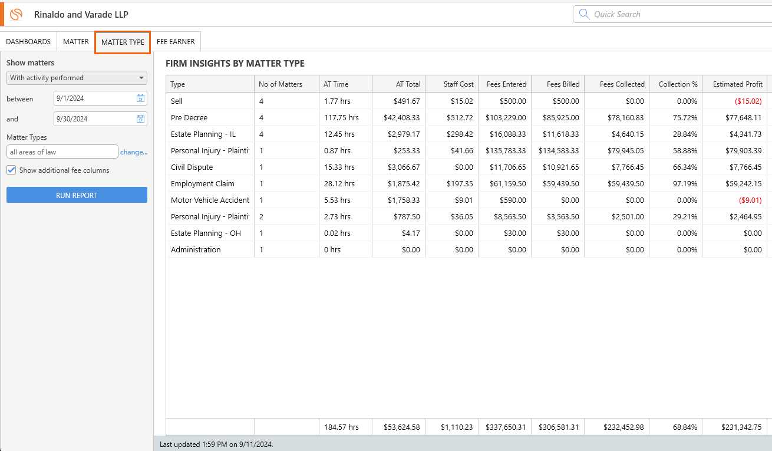This screenshot has height=451, width=772.
Task: Click the ($15.02) Estimated Profit cell
Action: (734, 101)
